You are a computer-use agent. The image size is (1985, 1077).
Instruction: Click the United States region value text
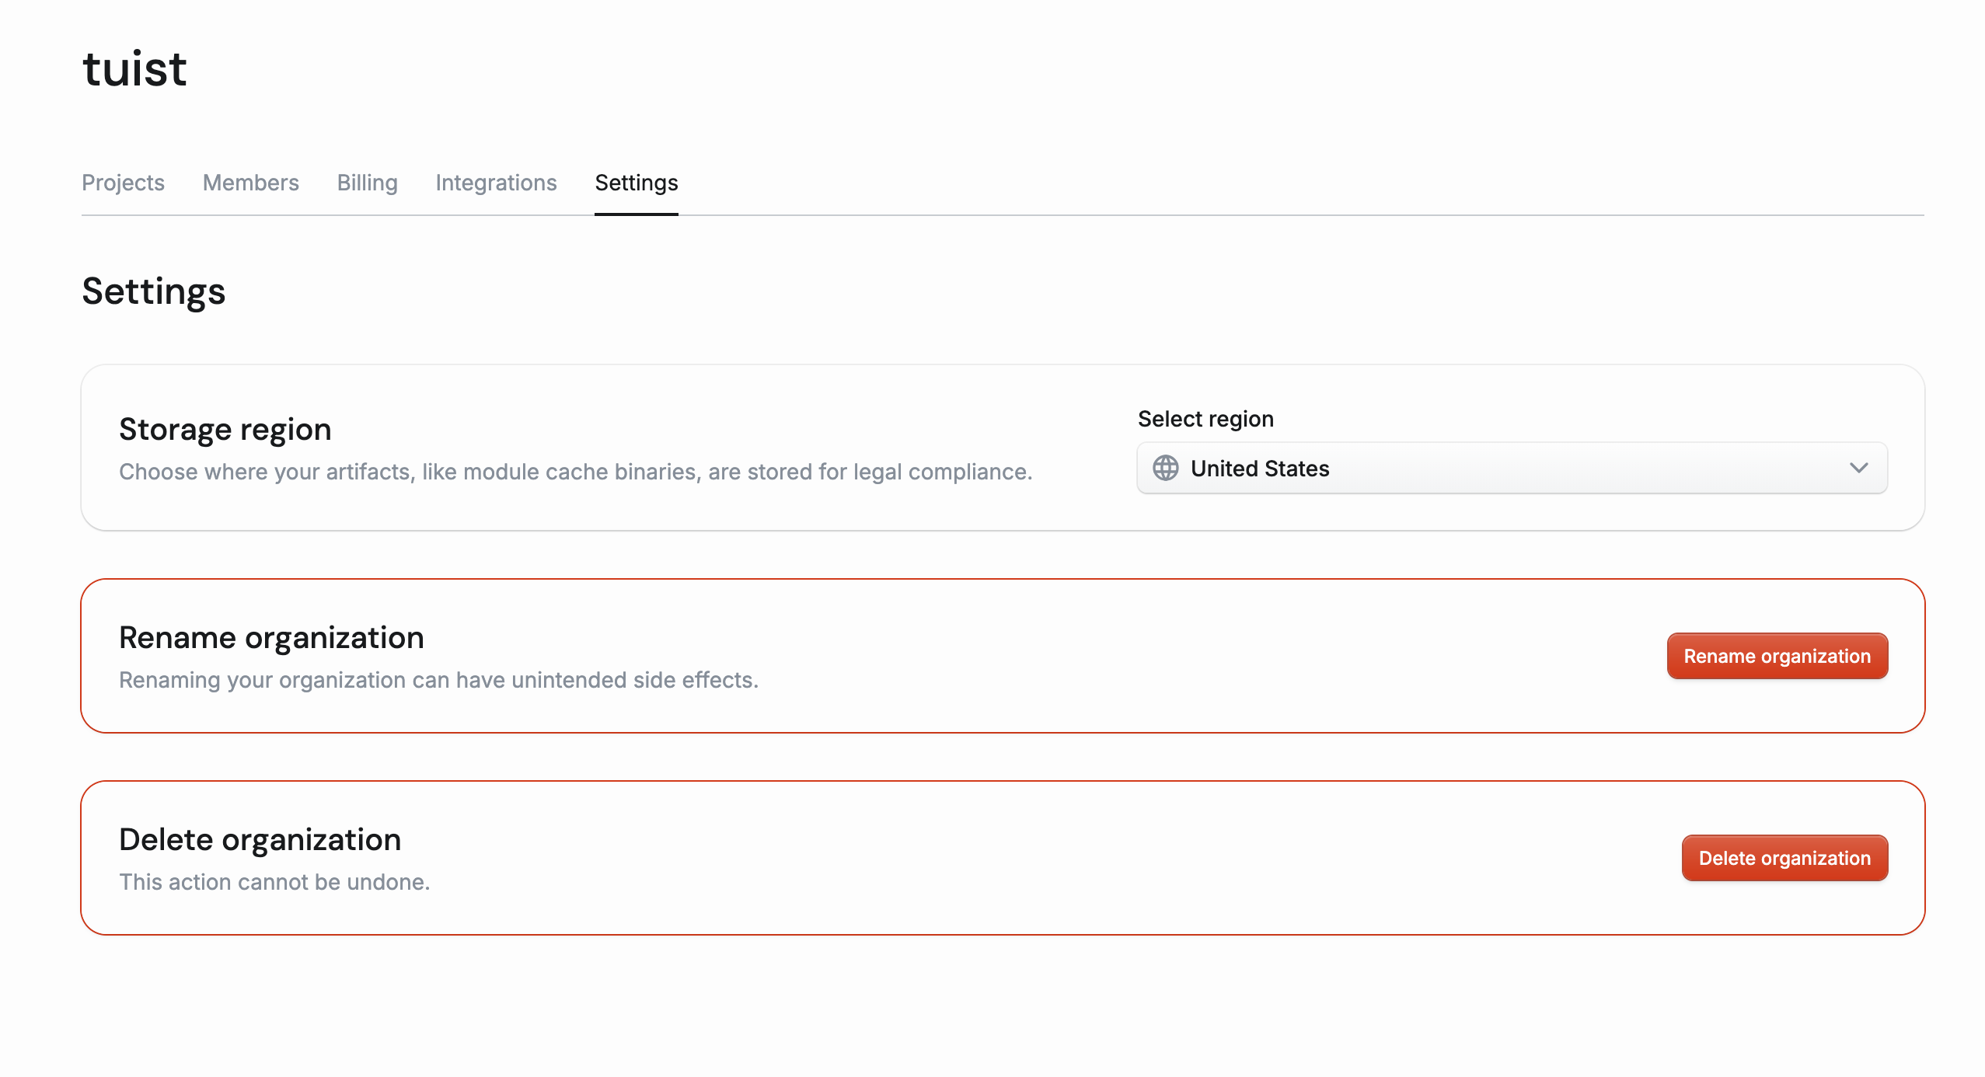point(1259,468)
